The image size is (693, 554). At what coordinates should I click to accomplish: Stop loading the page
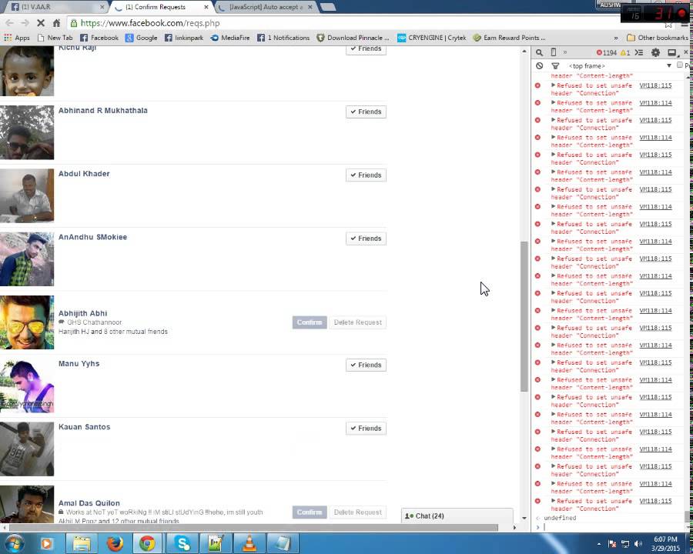click(x=40, y=23)
